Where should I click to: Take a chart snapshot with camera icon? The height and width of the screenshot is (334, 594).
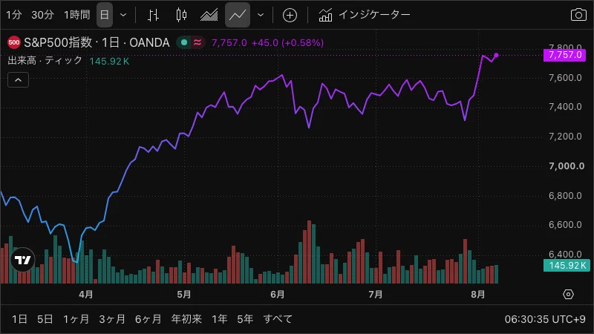coord(578,15)
